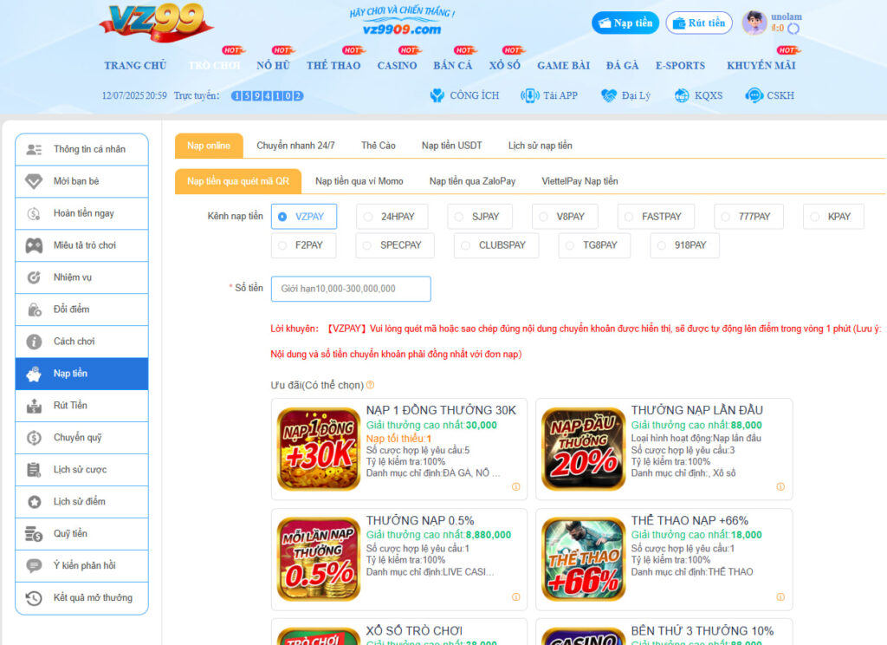Switch to the Nạp tiền USDT tab

click(x=451, y=146)
